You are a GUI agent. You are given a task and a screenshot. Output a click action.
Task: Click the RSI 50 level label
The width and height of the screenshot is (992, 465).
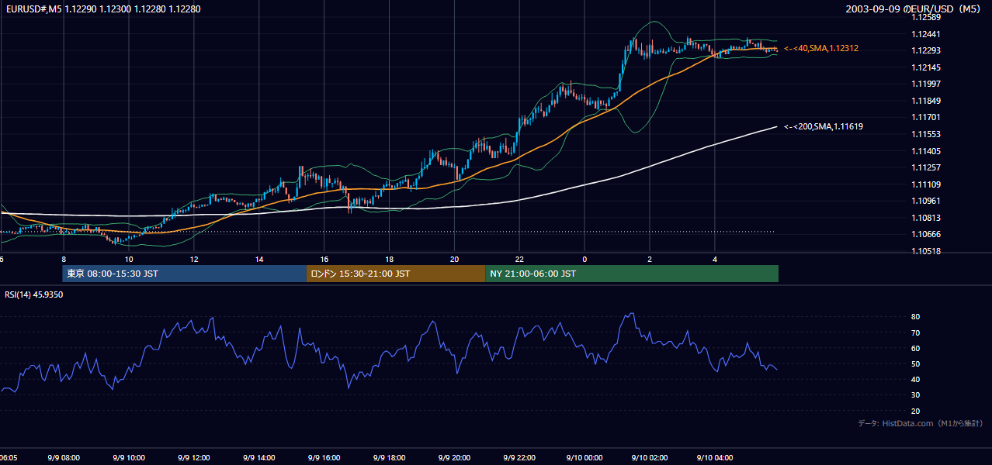916,363
